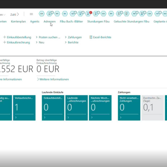
Task: Click the BANK hexagon icon
Action: tap(142, 14)
